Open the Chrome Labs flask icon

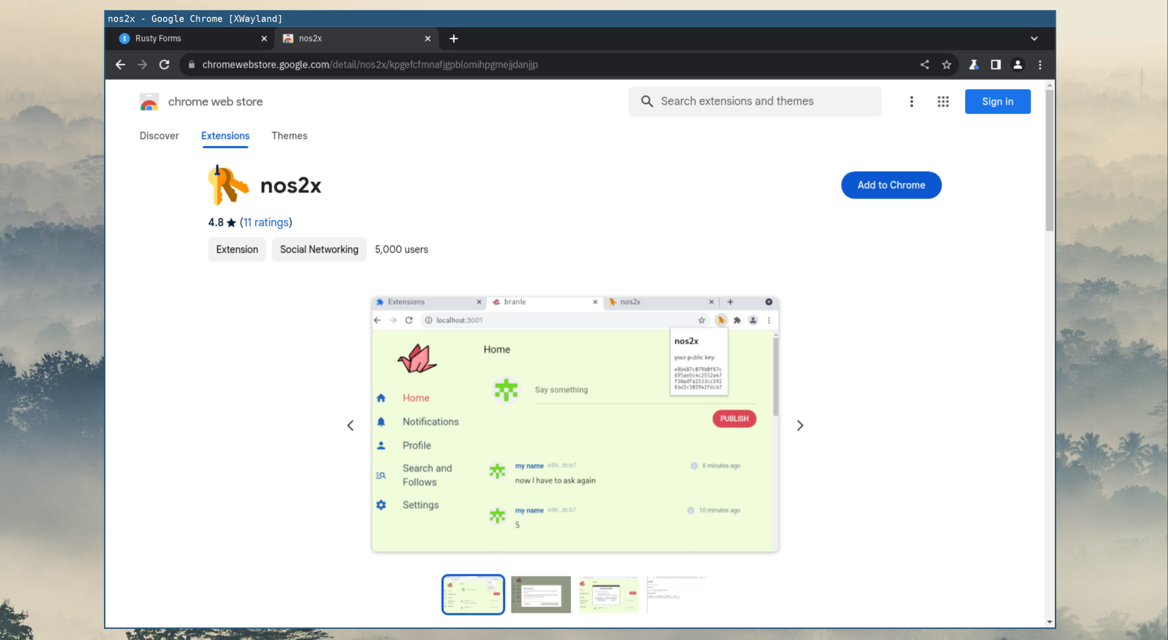point(974,65)
